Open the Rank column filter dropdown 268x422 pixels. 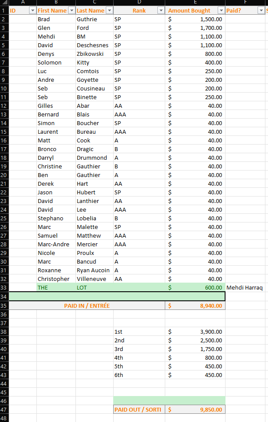click(x=161, y=10)
